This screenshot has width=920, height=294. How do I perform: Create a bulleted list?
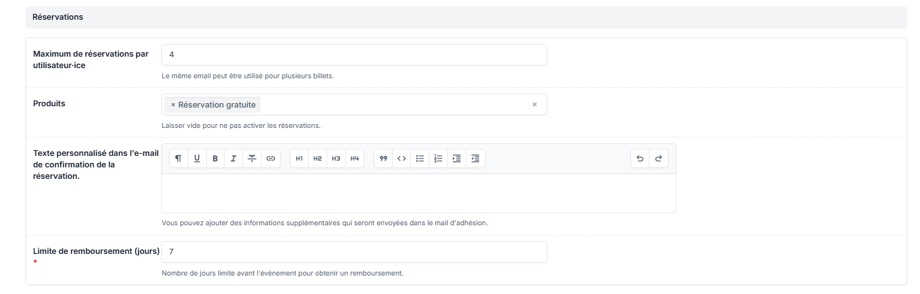420,158
